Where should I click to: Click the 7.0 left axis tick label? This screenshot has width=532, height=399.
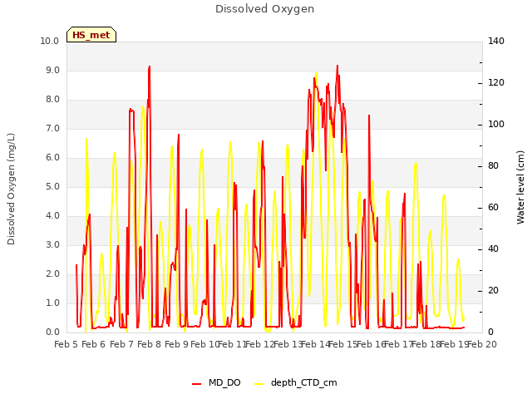[52, 129]
